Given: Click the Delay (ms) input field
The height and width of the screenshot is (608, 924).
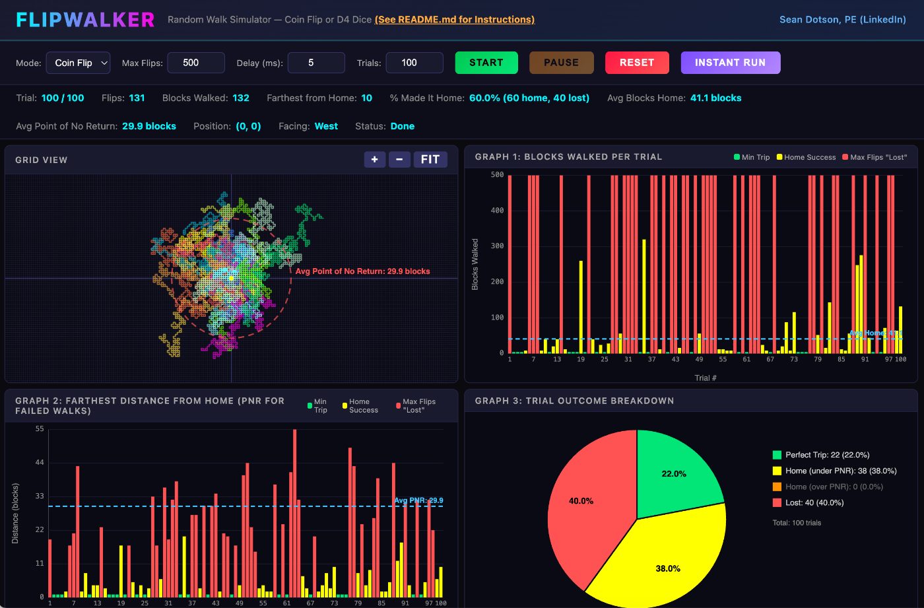Looking at the screenshot, I should coord(316,63).
